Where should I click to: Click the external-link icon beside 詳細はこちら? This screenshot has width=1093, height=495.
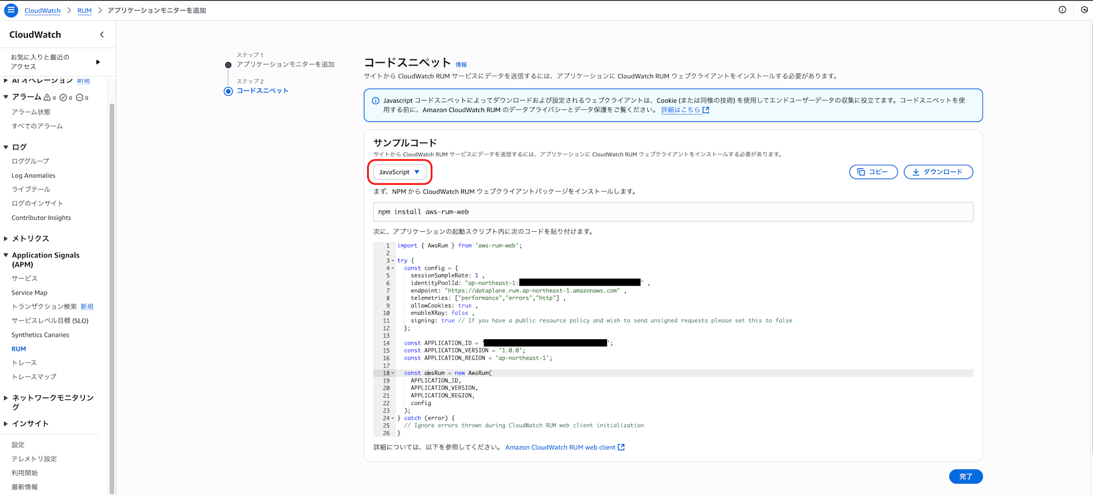click(x=706, y=110)
